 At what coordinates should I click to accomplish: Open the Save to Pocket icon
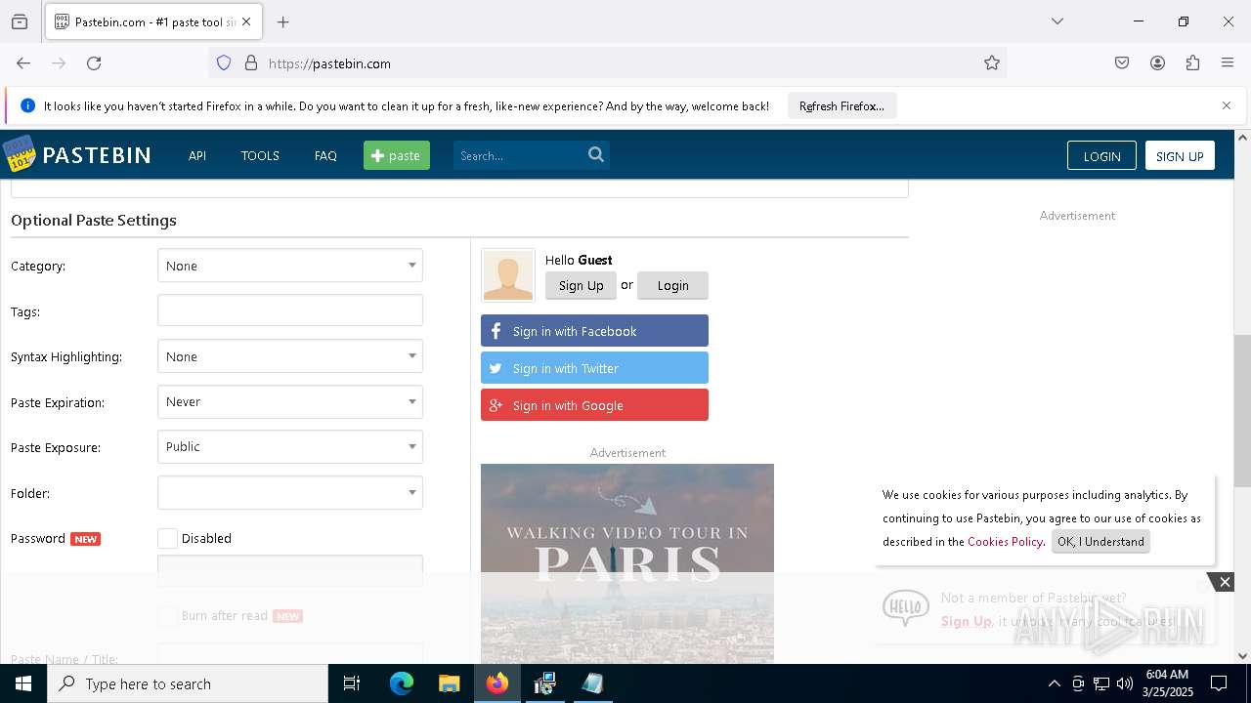tap(1122, 63)
